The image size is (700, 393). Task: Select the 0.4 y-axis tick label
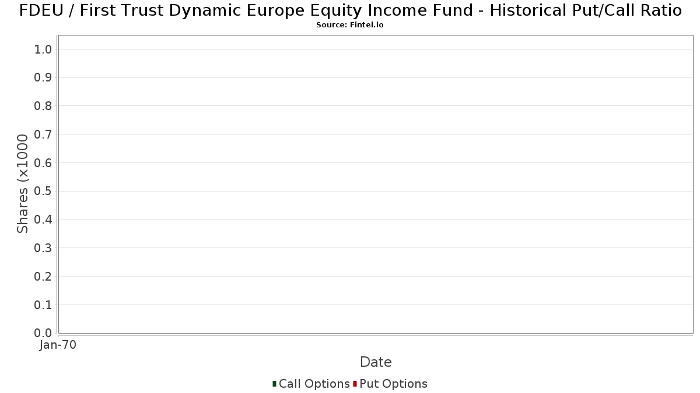click(x=43, y=219)
